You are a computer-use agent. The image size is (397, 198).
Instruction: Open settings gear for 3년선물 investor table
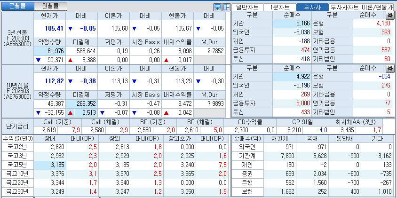click(389, 15)
